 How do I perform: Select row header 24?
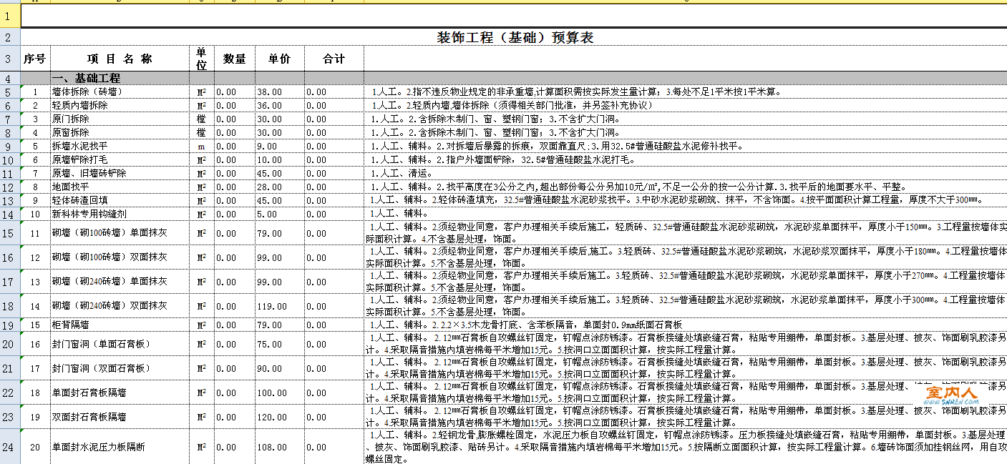point(9,447)
